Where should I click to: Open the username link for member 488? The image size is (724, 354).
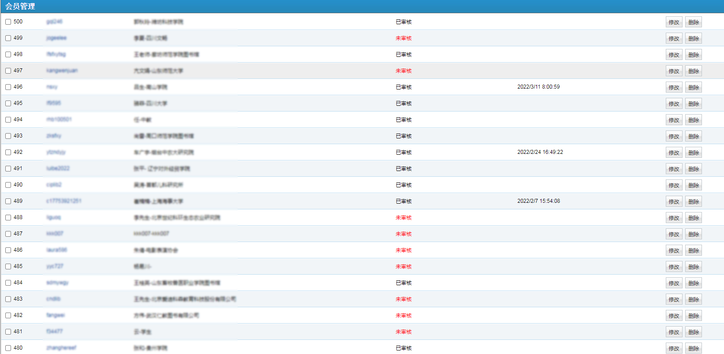(x=53, y=217)
